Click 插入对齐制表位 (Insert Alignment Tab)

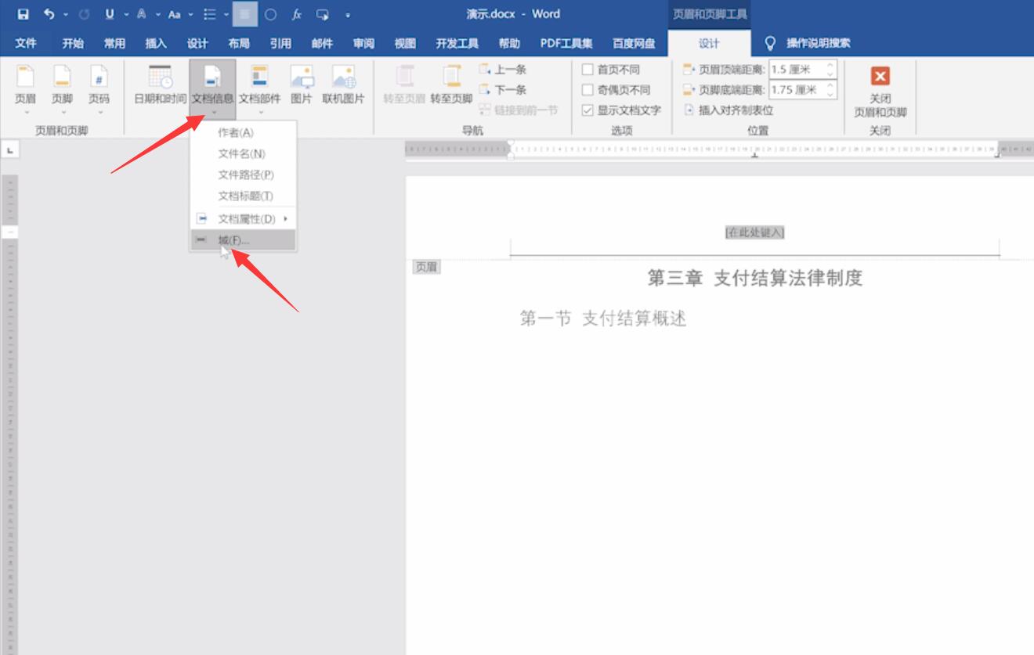click(x=728, y=110)
